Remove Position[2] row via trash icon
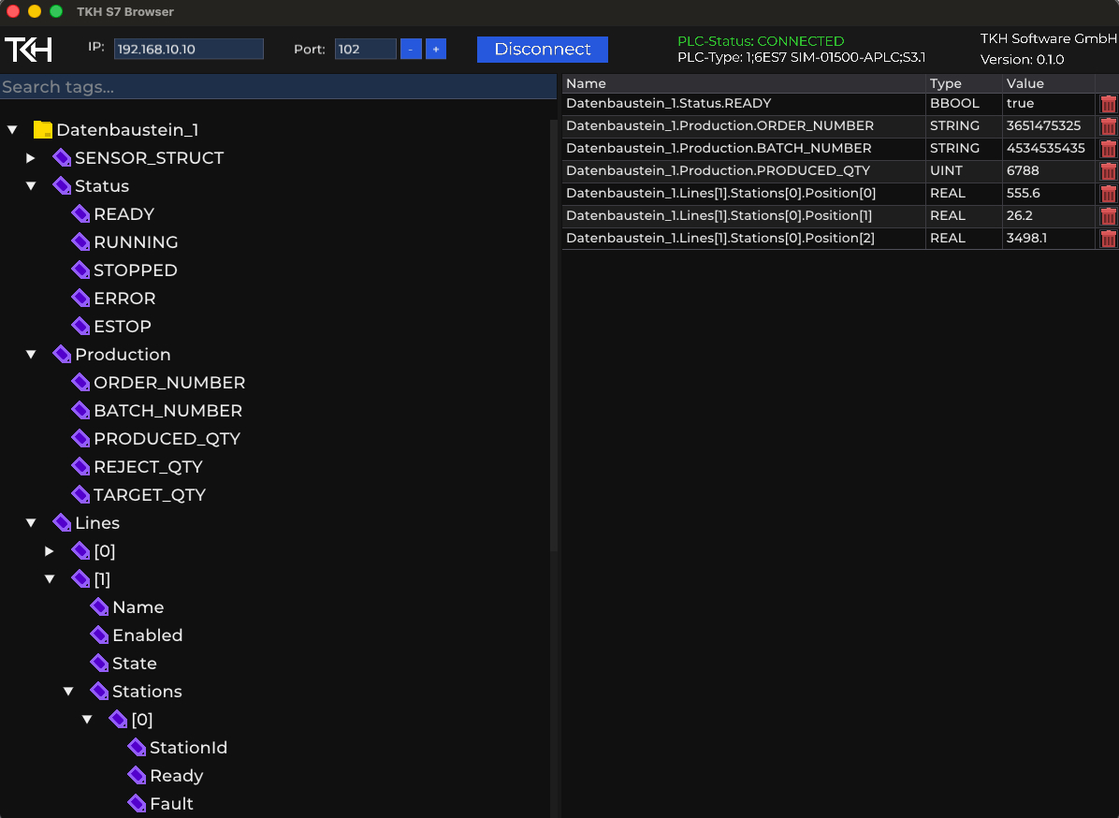 tap(1108, 239)
